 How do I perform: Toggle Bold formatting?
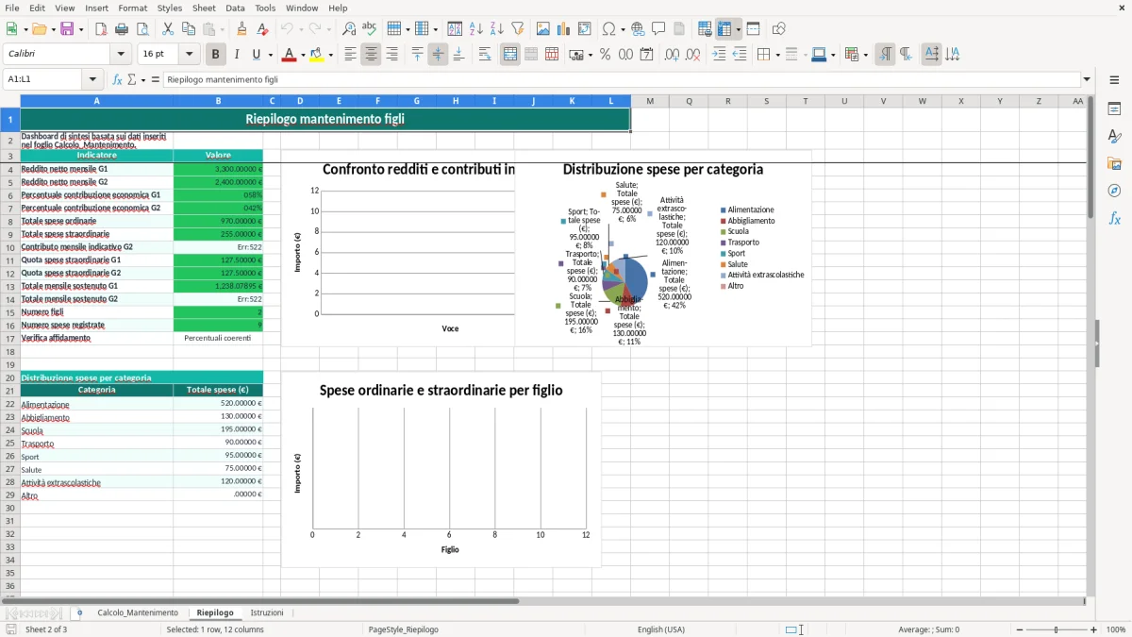point(216,55)
